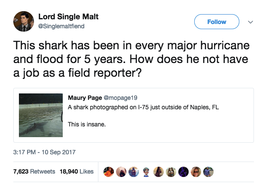Open first liker avatar in orange
The height and width of the screenshot is (186, 269).
pyautogui.click(x=109, y=172)
